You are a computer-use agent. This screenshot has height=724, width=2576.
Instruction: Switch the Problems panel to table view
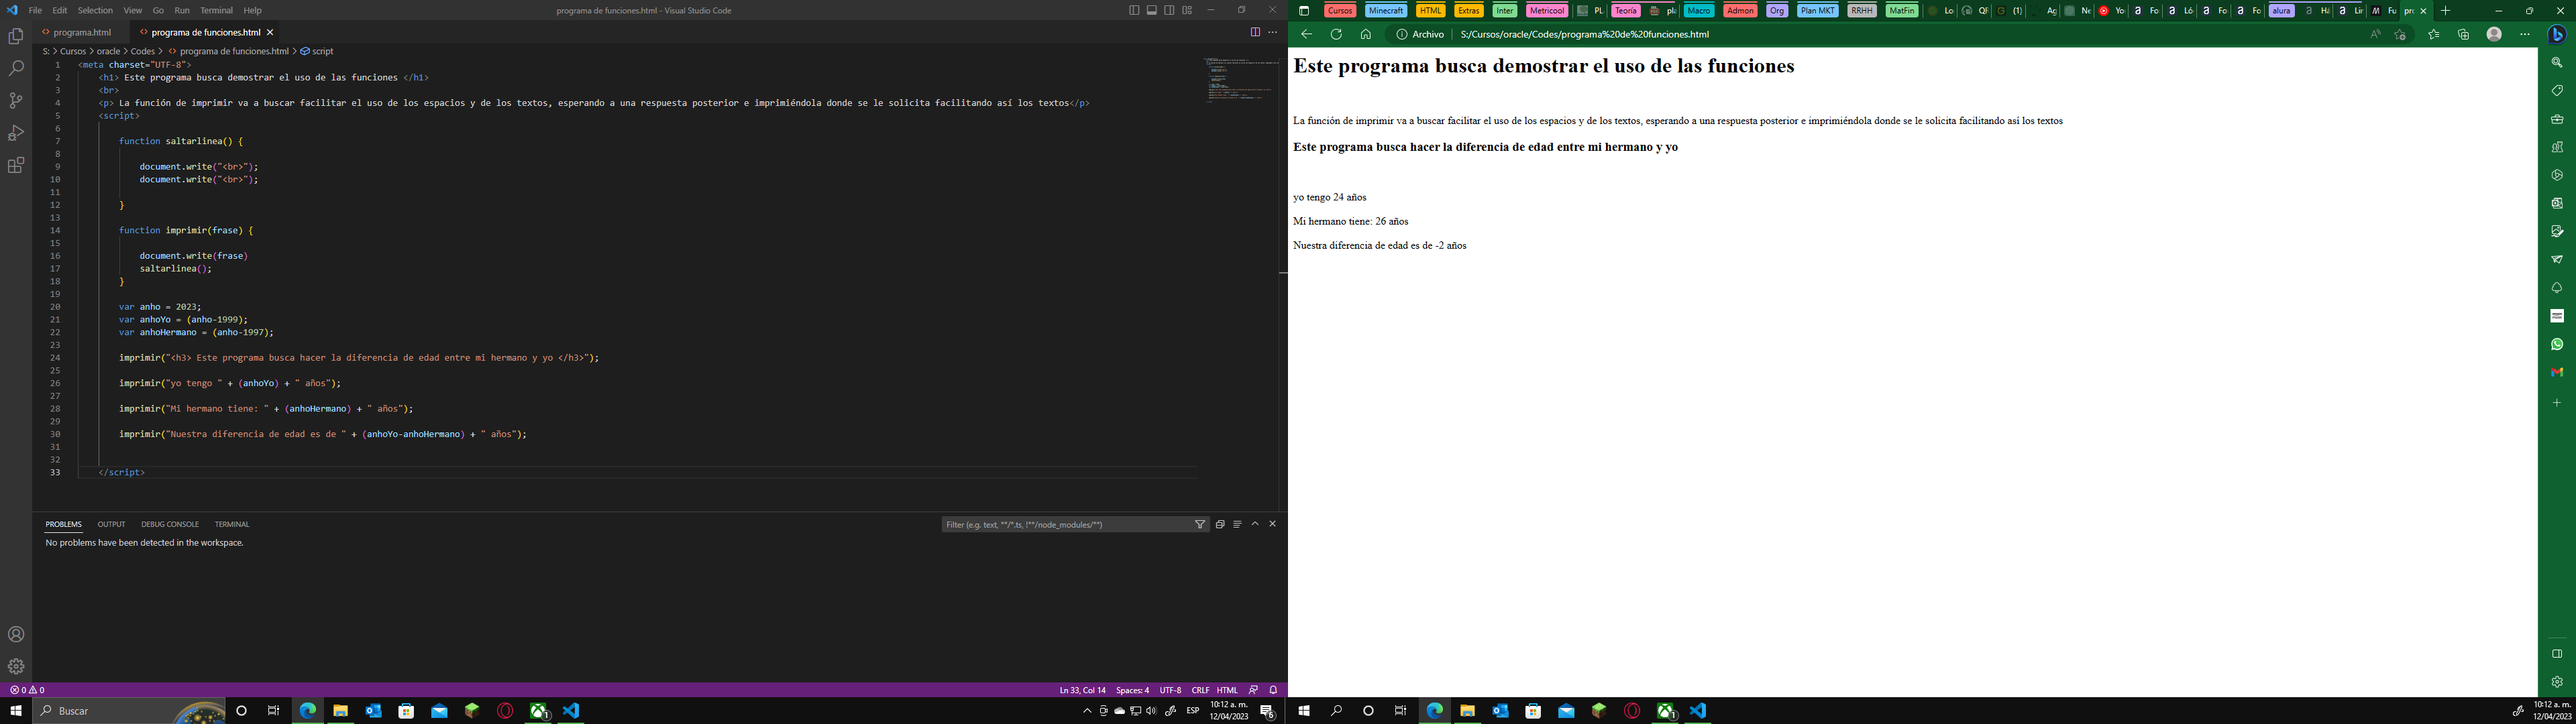point(1237,524)
